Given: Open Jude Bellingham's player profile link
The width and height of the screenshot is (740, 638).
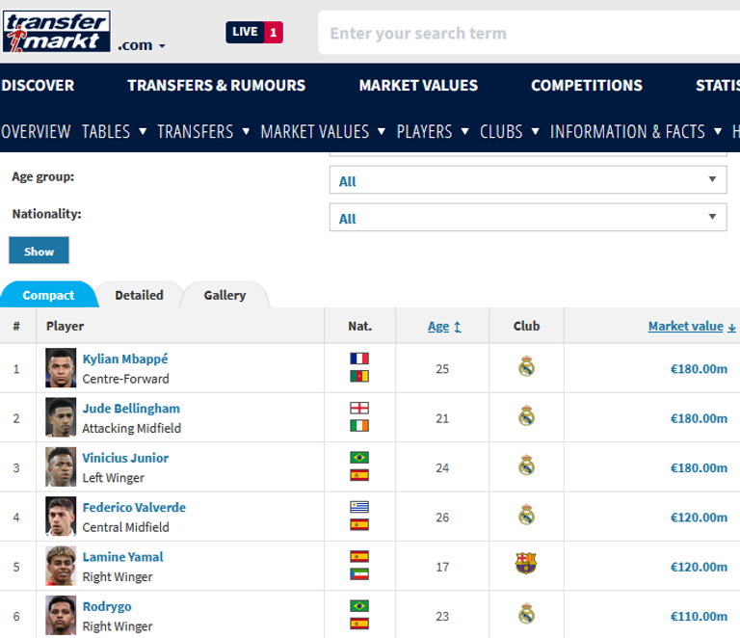Looking at the screenshot, I should click(131, 409).
